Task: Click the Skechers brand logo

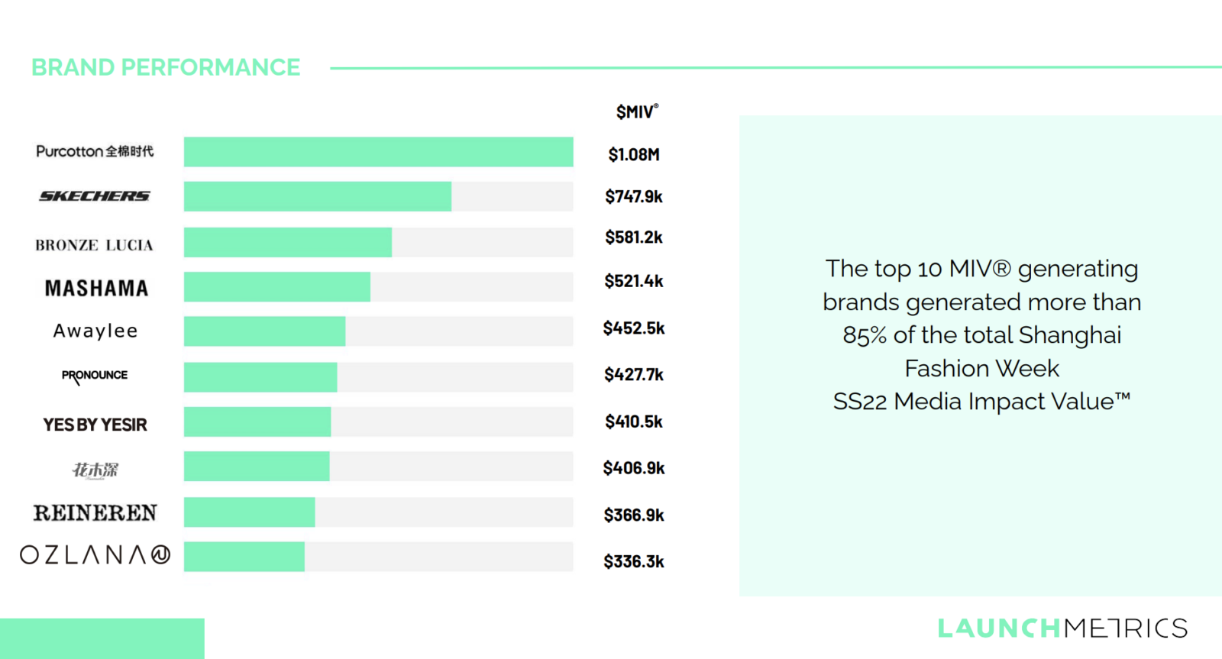Action: pyautogui.click(x=95, y=196)
